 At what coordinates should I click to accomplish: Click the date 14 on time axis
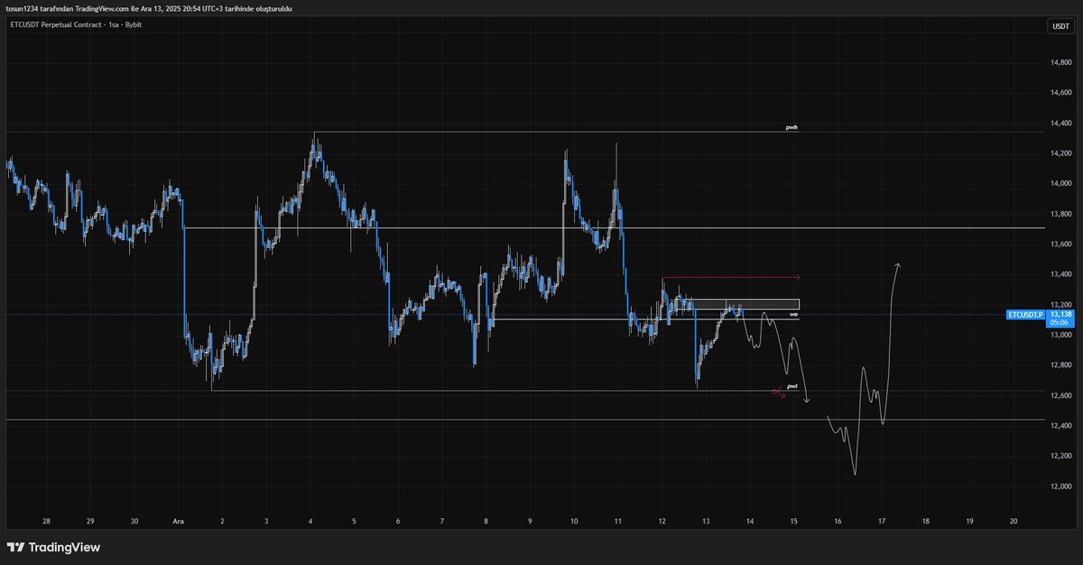pos(750,521)
